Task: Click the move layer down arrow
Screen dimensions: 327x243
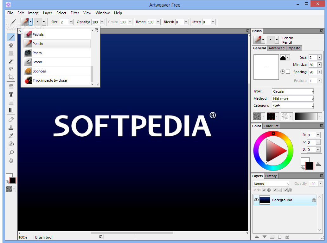Action: (x=265, y=237)
